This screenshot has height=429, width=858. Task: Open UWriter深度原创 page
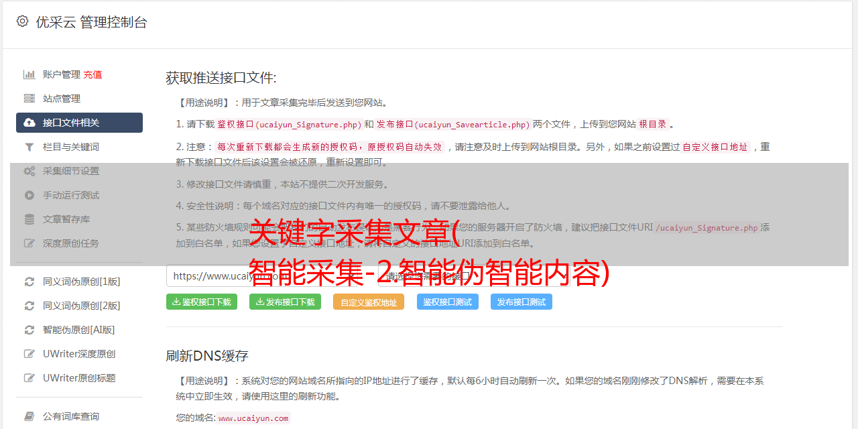coord(79,354)
